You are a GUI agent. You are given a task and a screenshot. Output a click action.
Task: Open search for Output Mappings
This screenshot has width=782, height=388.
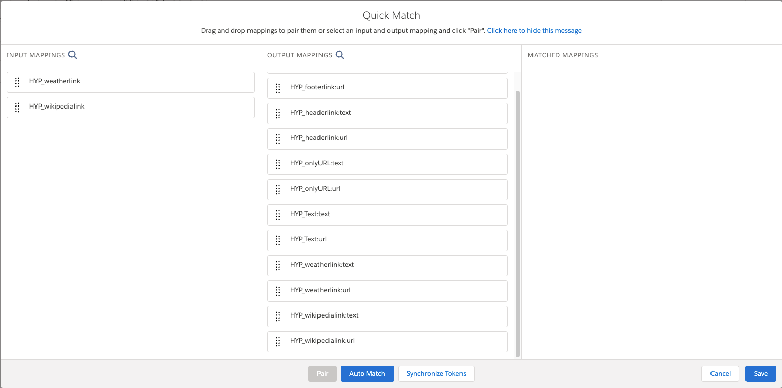340,55
